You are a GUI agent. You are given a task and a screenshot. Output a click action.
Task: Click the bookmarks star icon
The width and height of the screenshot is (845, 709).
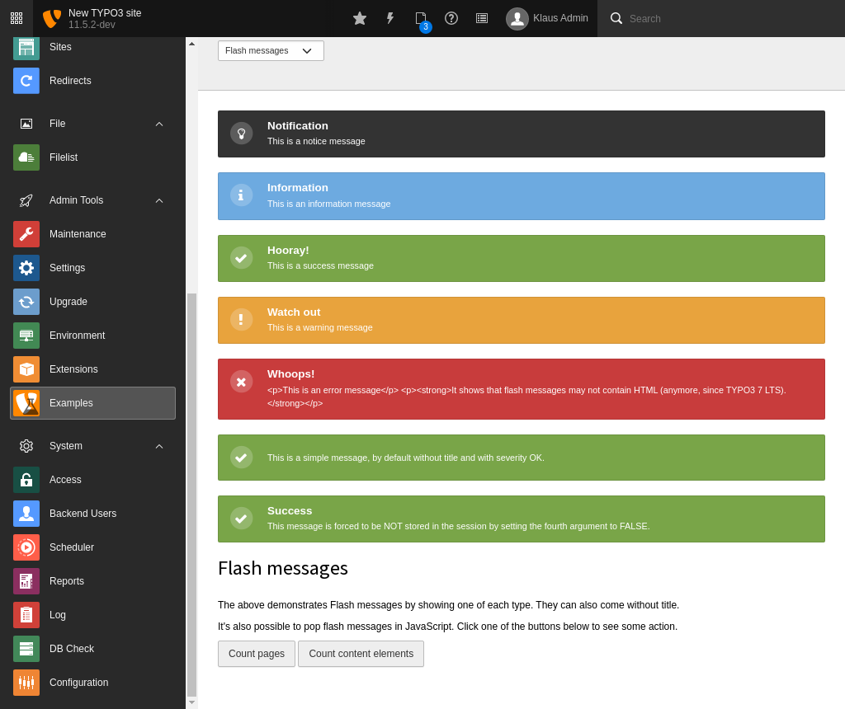pos(360,18)
